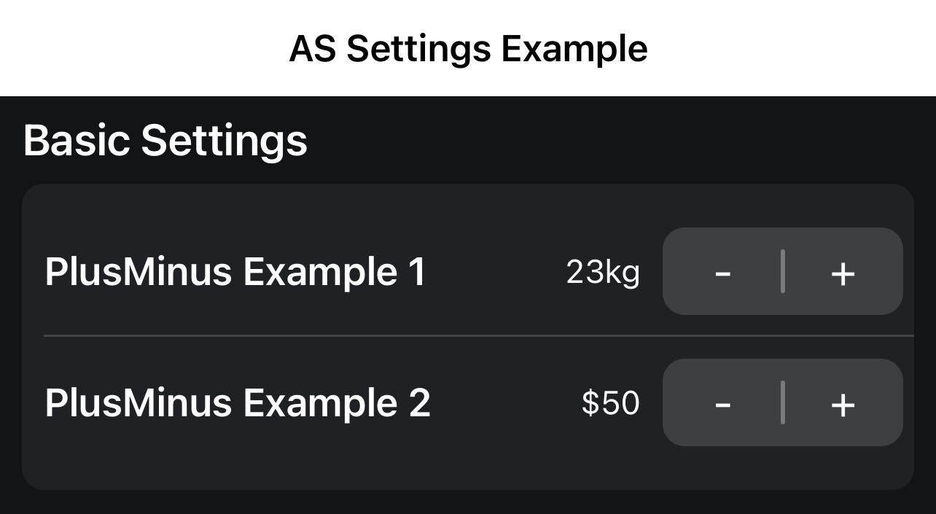
Task: Tap the minus icon beside 23kg
Action: click(722, 272)
